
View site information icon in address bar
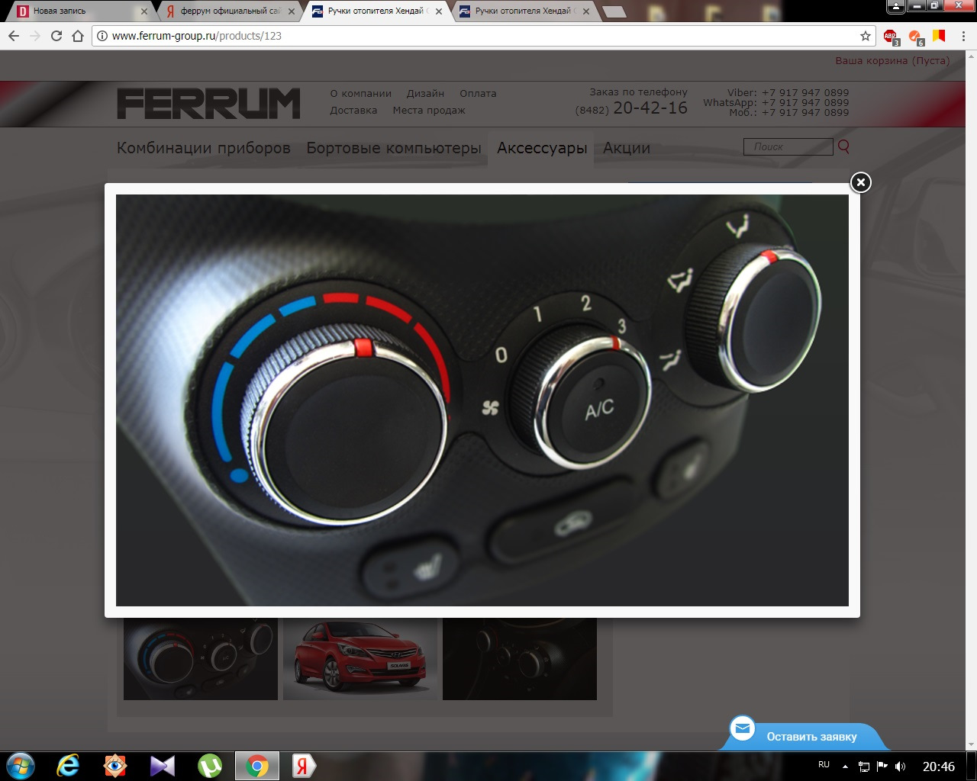point(102,36)
